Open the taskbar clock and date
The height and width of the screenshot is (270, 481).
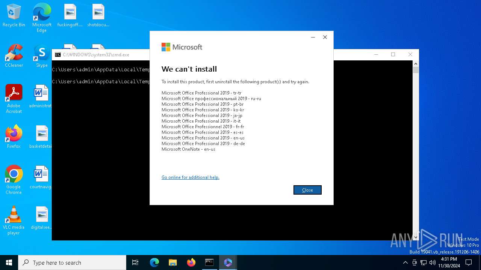tap(449, 262)
